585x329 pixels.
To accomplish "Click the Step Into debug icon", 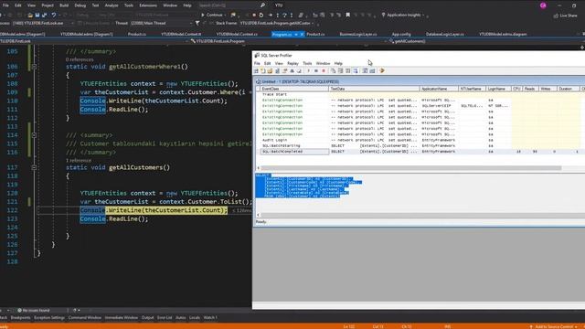I will pyautogui.click(x=278, y=16).
